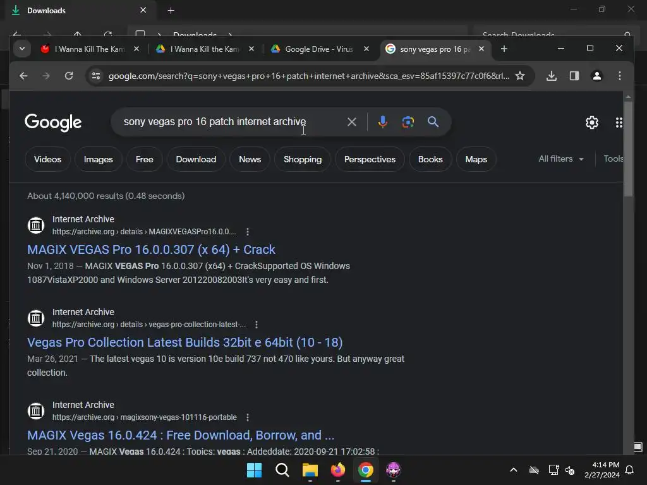Filter results by Shopping

(x=303, y=159)
